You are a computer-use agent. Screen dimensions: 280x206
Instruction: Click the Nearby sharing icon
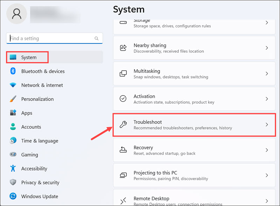(x=123, y=48)
